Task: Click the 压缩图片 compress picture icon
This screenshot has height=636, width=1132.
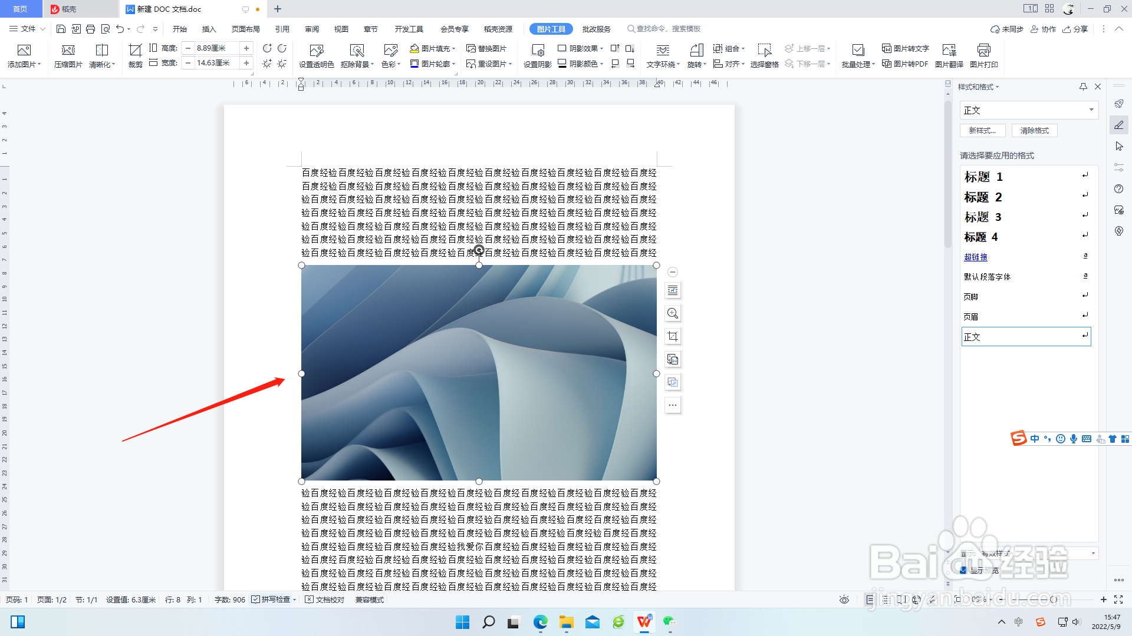Action: [68, 50]
